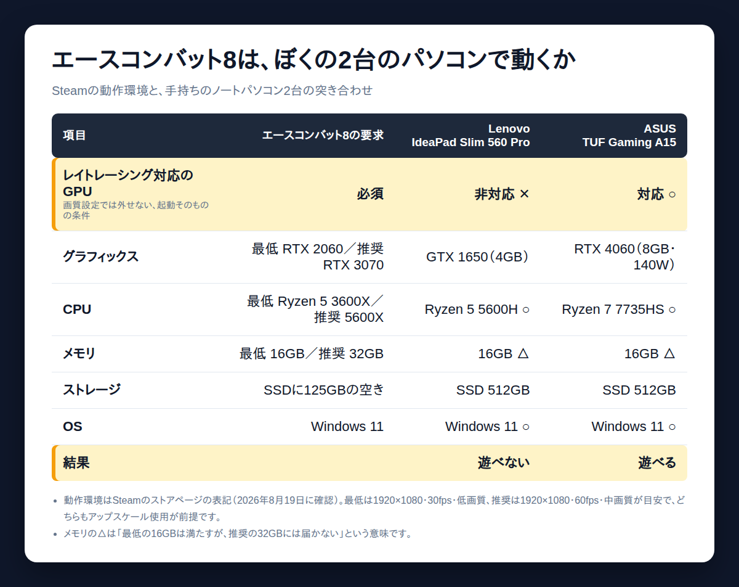Click the 対応 ○ cell

(656, 194)
